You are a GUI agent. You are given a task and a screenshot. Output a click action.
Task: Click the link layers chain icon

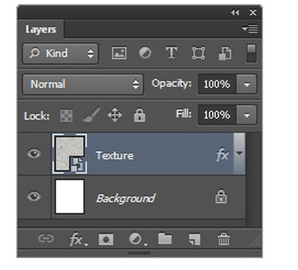point(46,238)
